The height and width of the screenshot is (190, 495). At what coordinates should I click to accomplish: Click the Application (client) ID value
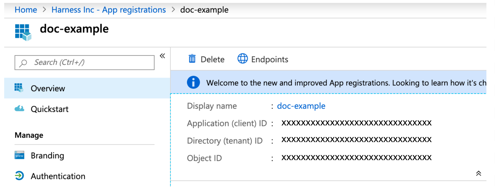[356, 123]
